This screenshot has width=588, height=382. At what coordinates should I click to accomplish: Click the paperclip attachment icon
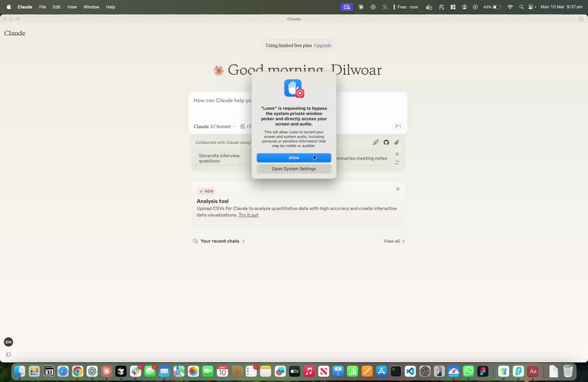(396, 143)
